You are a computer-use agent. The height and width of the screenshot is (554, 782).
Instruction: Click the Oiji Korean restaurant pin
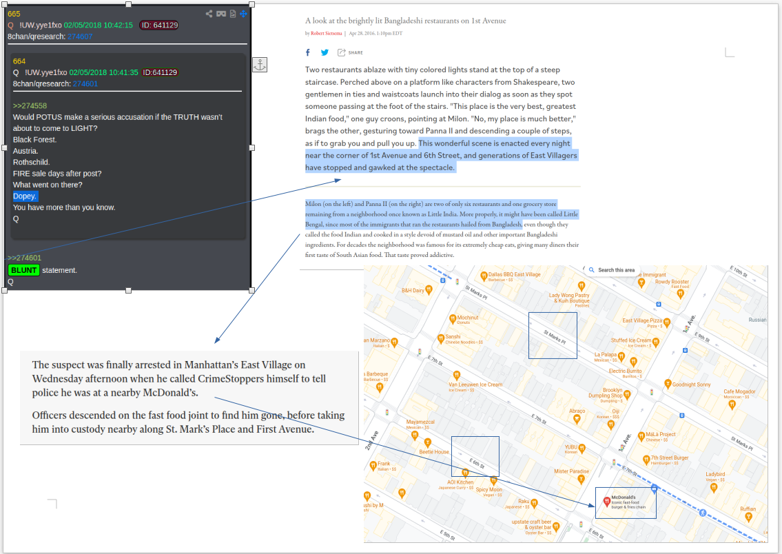pos(611,424)
